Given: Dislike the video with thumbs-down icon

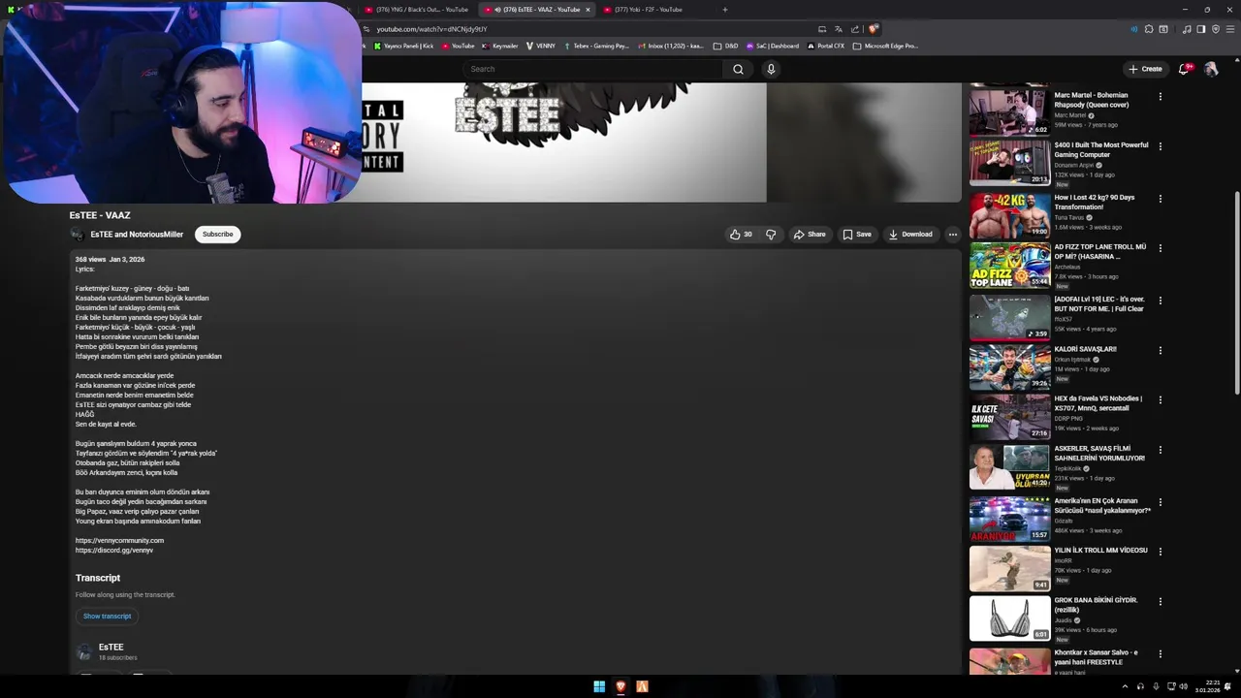Looking at the screenshot, I should [771, 234].
